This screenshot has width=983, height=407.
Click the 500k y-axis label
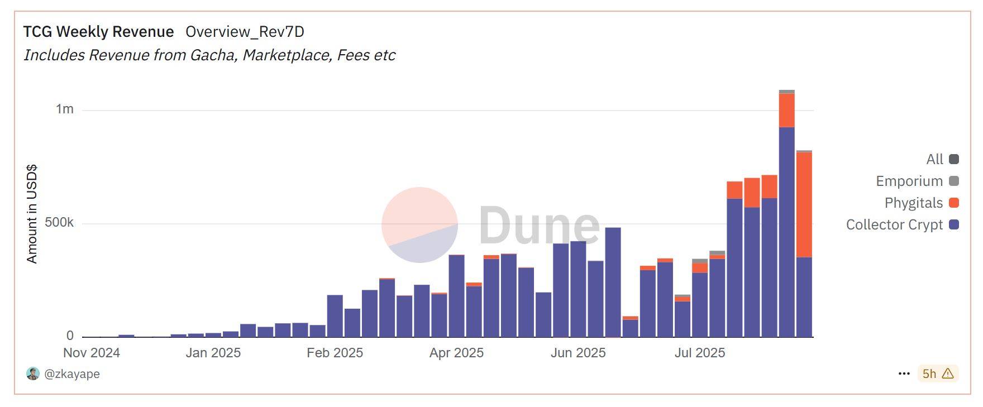pyautogui.click(x=59, y=223)
